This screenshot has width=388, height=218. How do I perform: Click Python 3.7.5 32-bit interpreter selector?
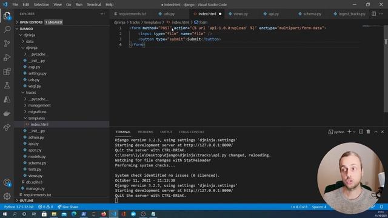coord(19,207)
